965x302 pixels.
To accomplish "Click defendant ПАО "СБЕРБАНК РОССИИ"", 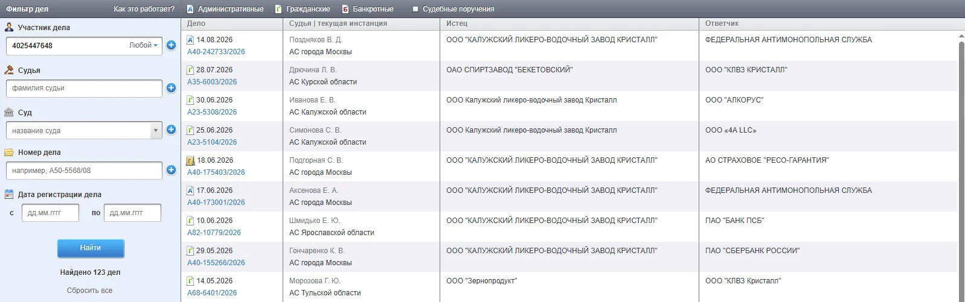I will [x=752, y=251].
